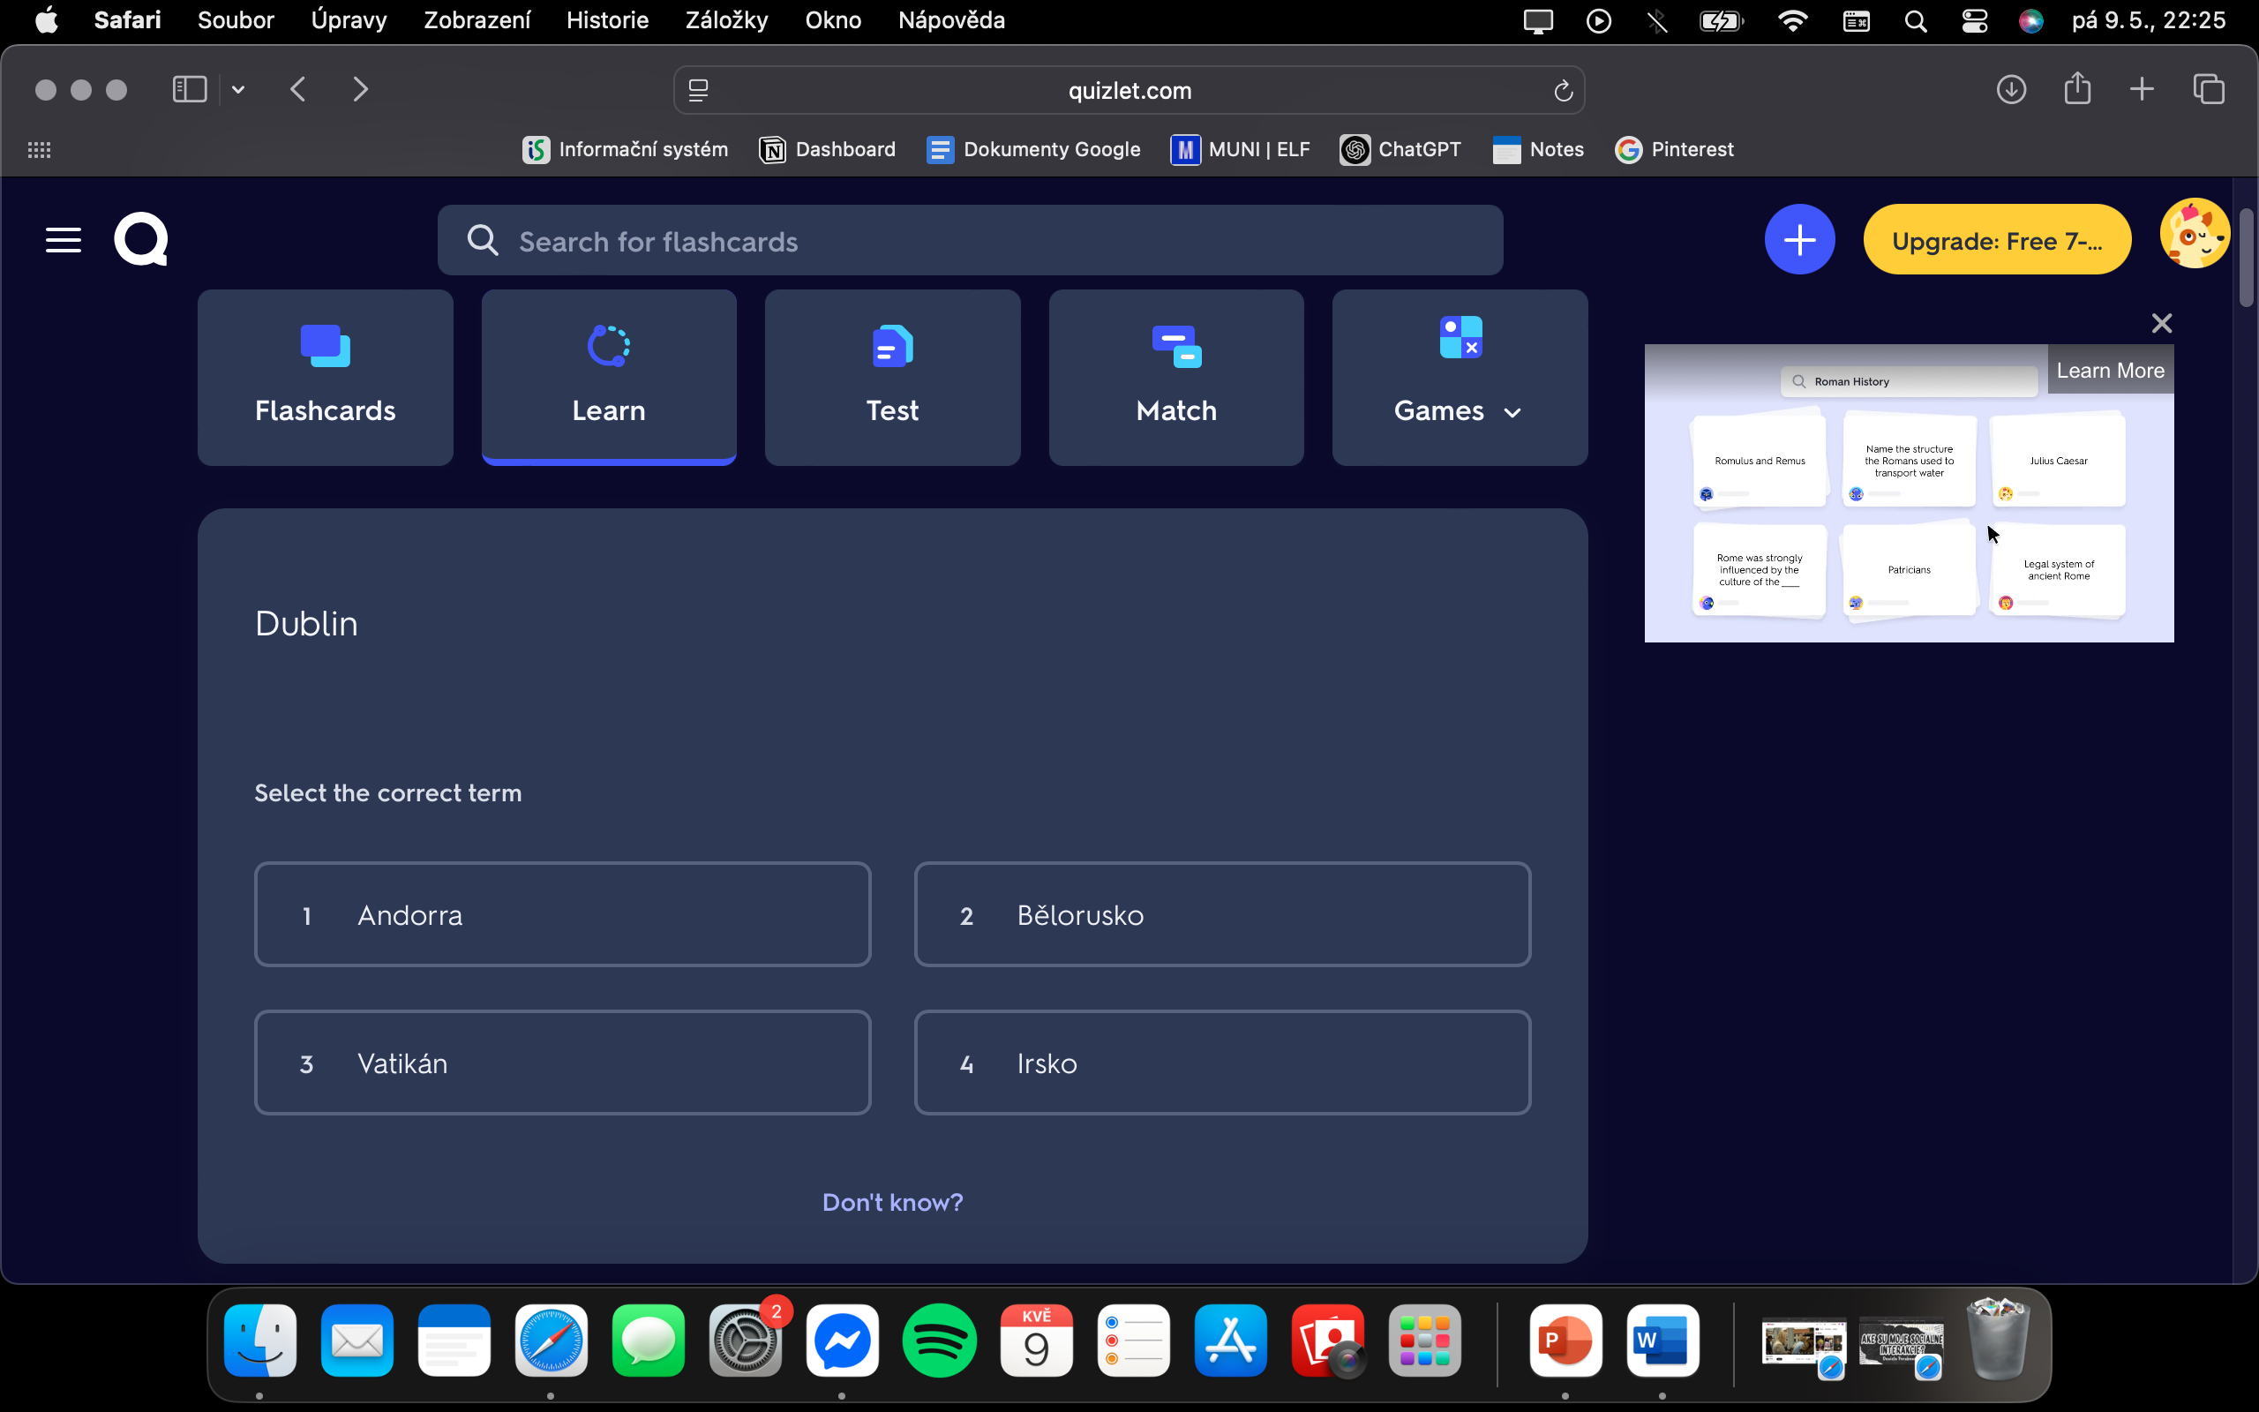The height and width of the screenshot is (1412, 2259).
Task: Click the Don't know? link
Action: pos(891,1202)
